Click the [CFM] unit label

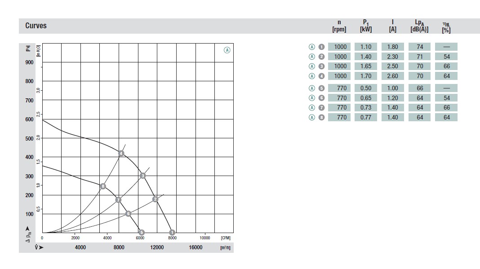(226, 238)
